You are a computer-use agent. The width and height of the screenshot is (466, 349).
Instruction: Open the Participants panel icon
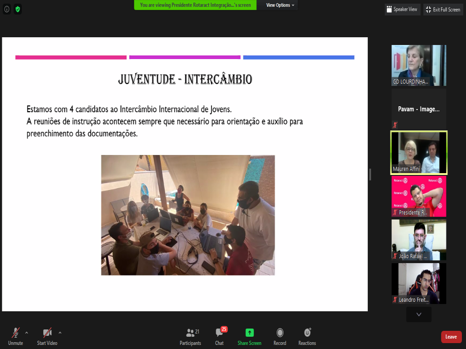click(x=190, y=333)
